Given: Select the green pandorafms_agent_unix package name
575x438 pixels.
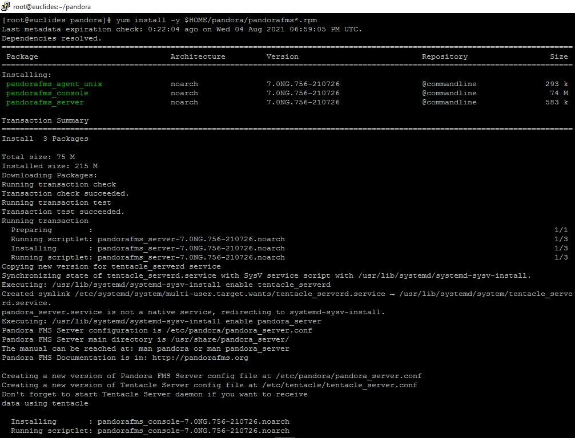Looking at the screenshot, I should [x=54, y=84].
